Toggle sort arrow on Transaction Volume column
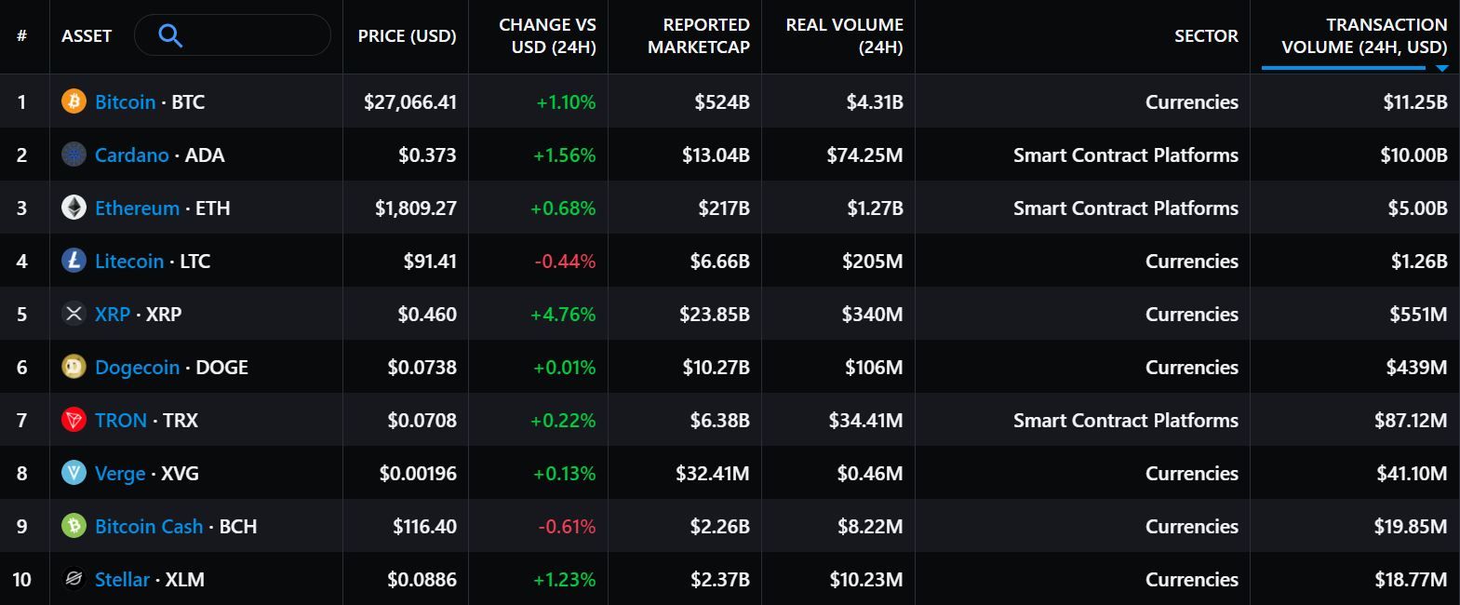 (1441, 68)
